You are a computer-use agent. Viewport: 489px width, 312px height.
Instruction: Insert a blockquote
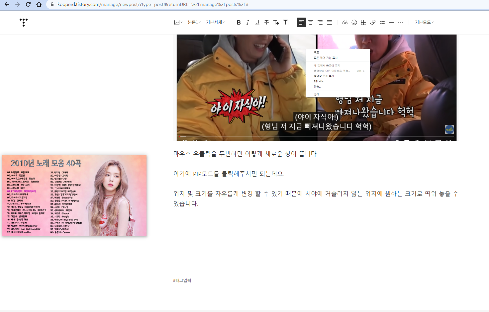[x=345, y=22]
